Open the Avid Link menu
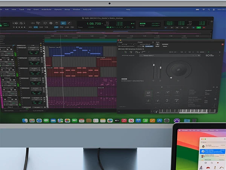226x170 pixels. (87, 9)
